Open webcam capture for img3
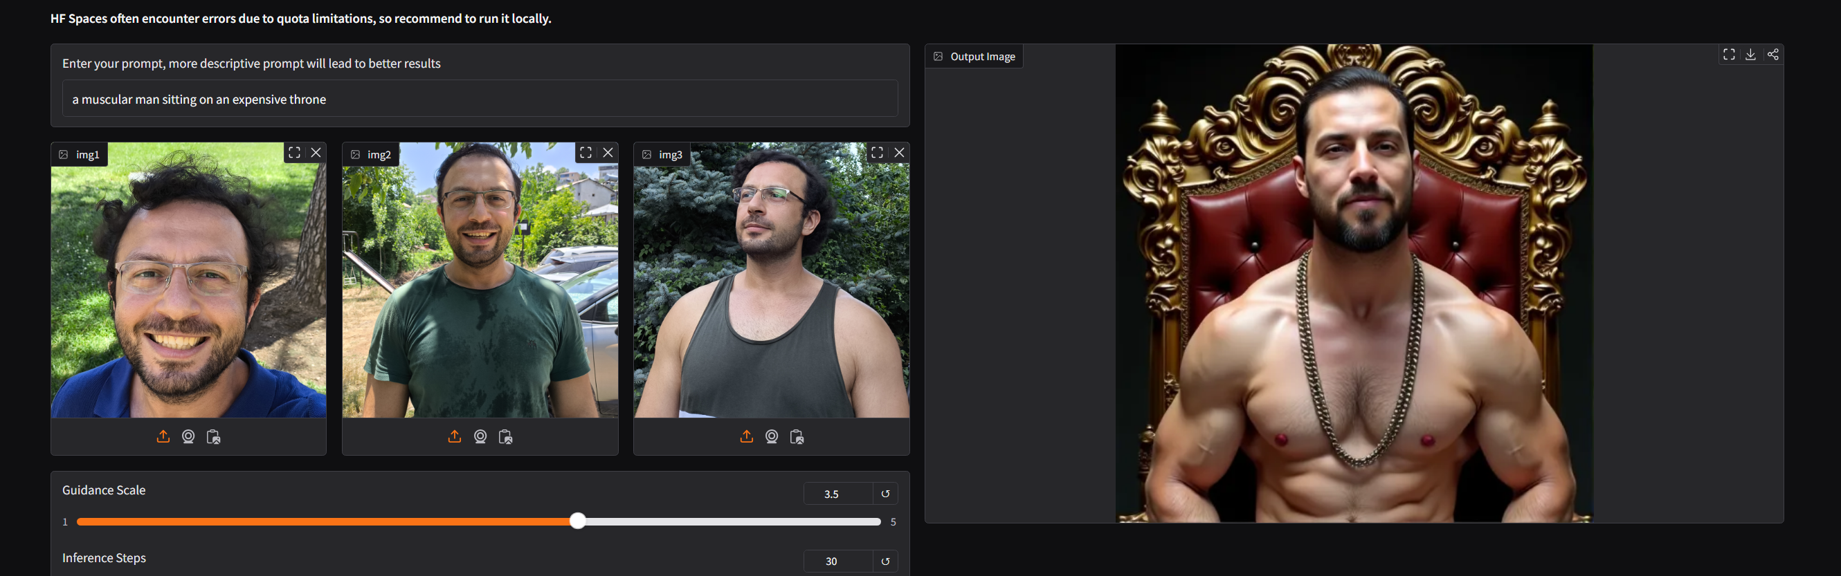1841x576 pixels. 772,437
